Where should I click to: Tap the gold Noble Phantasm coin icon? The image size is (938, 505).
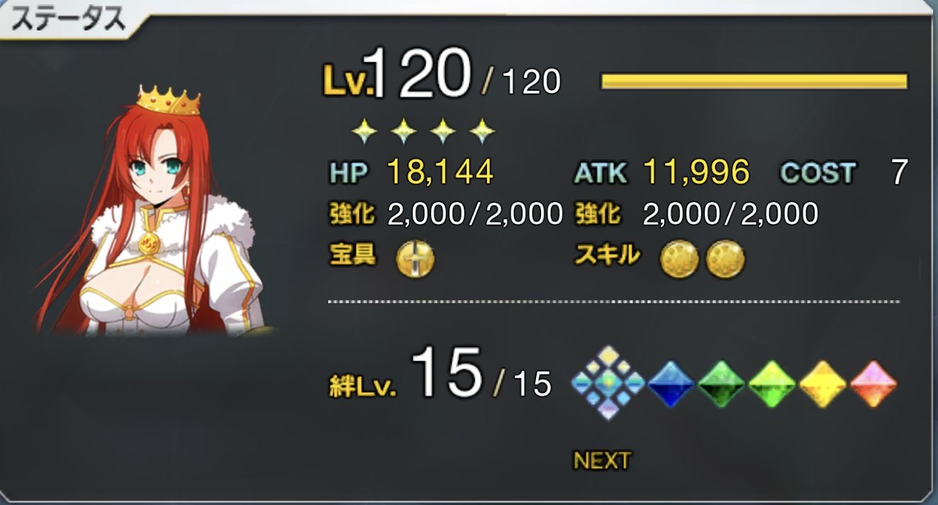tap(415, 259)
